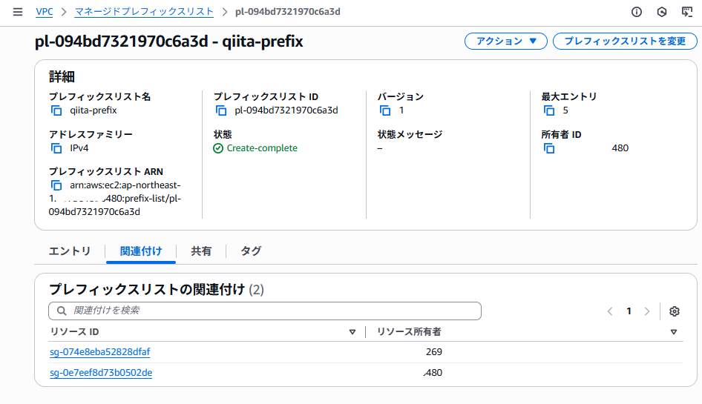The width and height of the screenshot is (702, 404).
Task: Copy the max entries value
Action: tap(549, 110)
